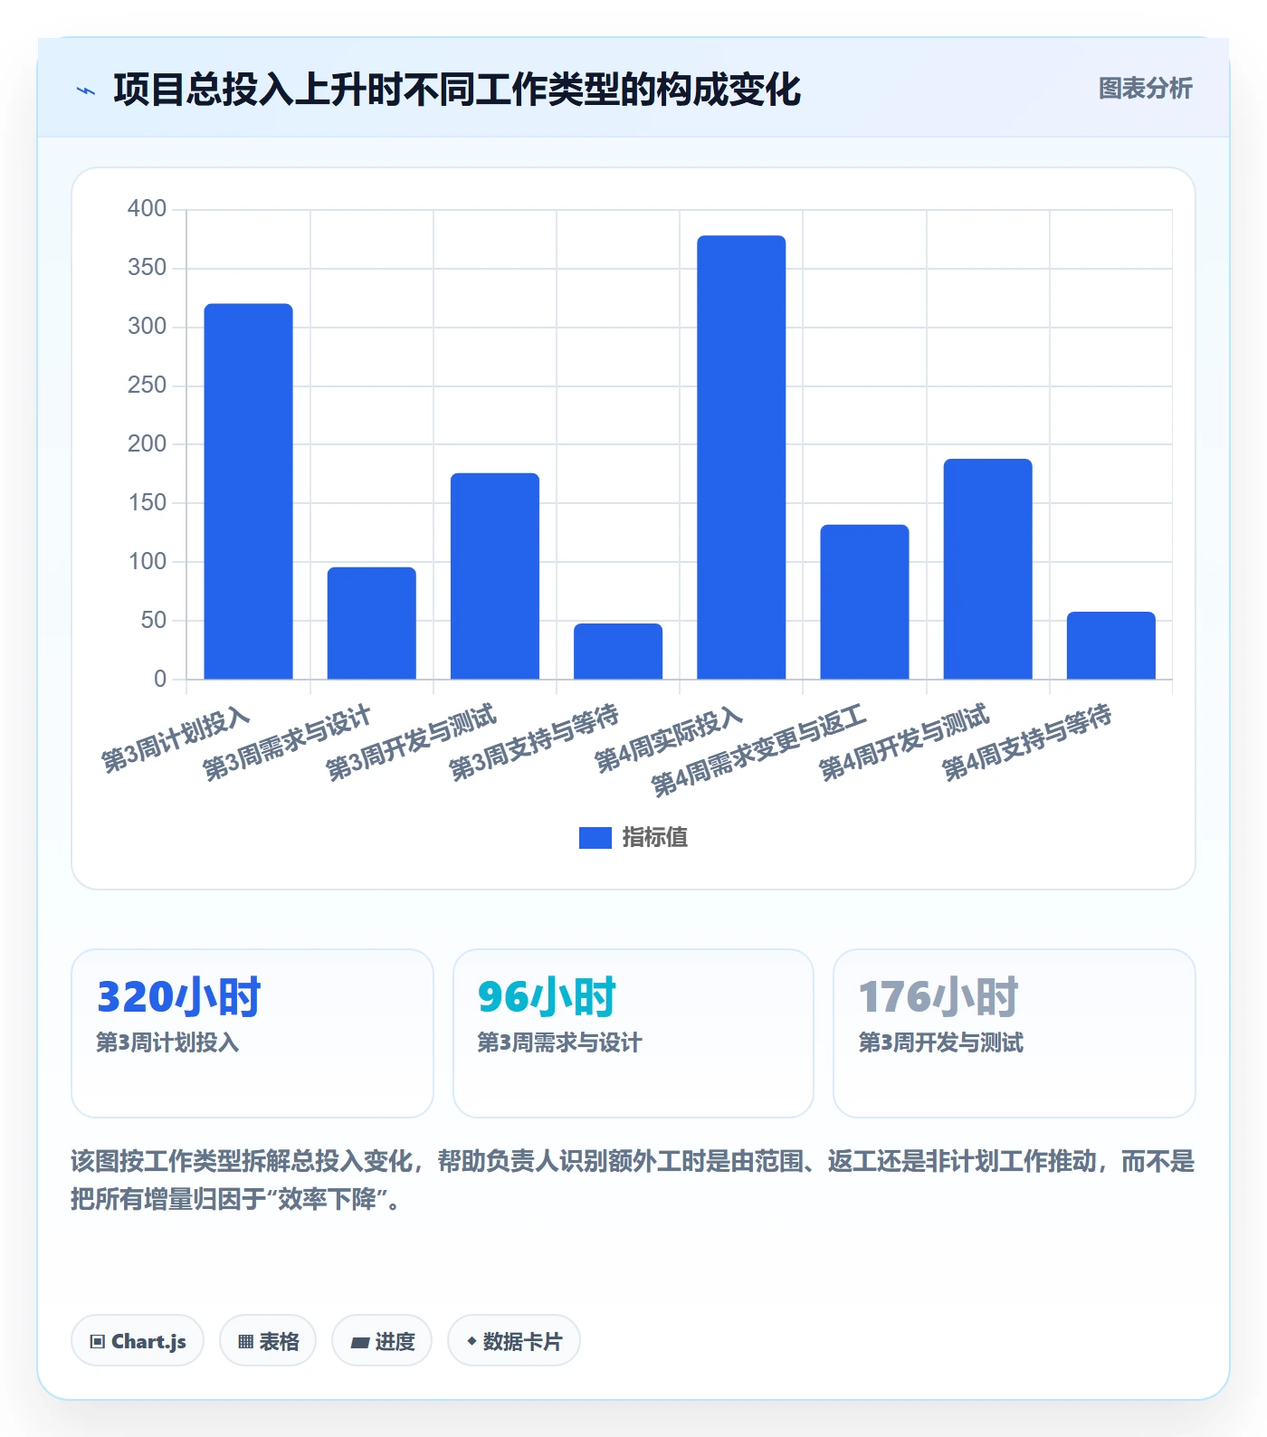Screen dimensions: 1267x1437
Task: Open the 176小时 data card
Action: (1015, 1033)
